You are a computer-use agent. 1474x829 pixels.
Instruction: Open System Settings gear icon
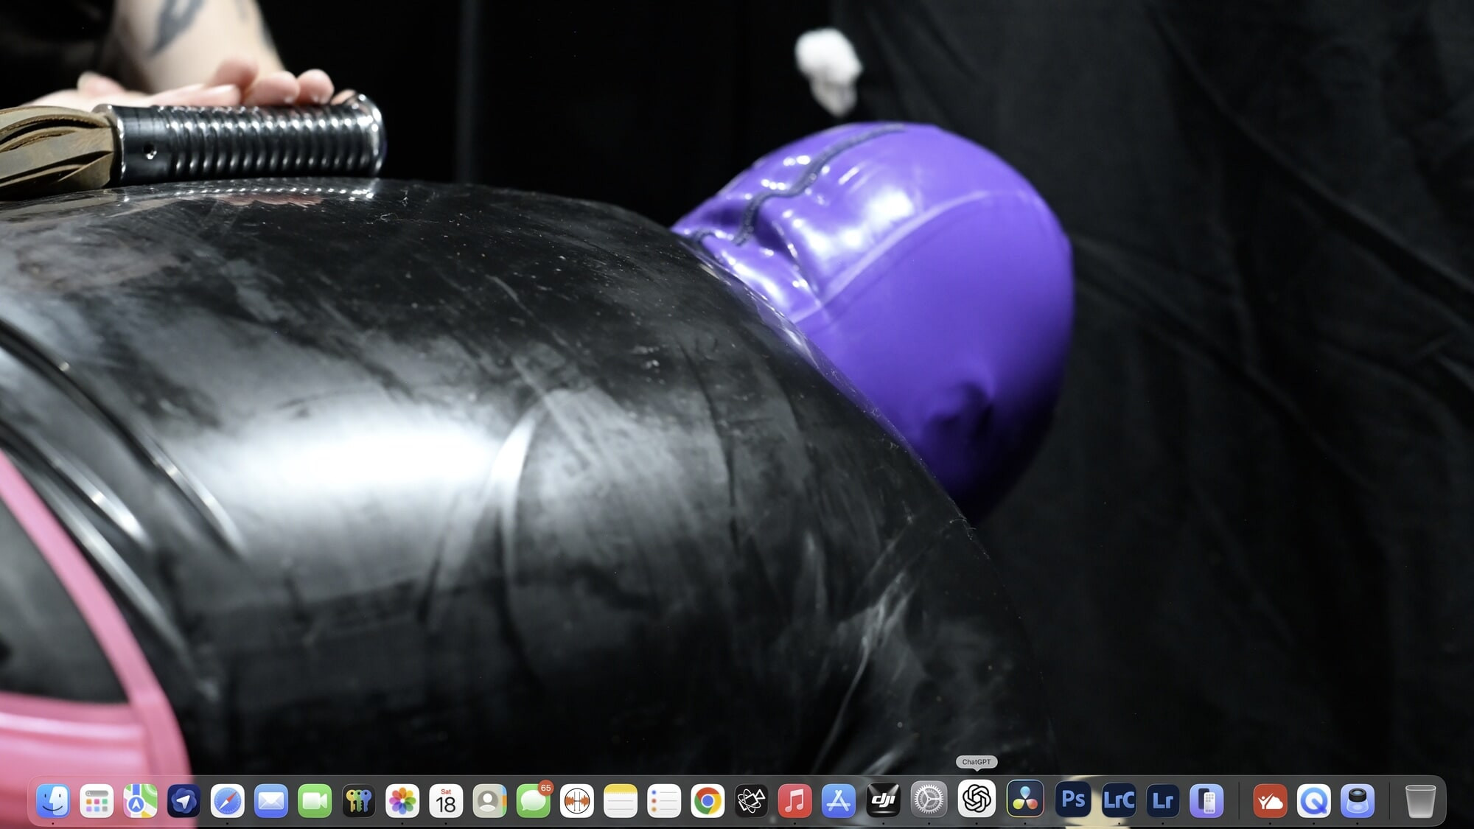tap(929, 800)
